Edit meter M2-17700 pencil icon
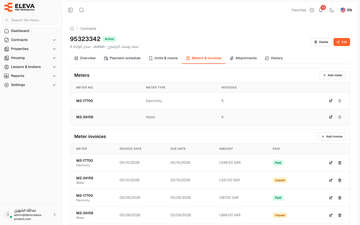This screenshot has width=360, height=225. tap(331, 101)
